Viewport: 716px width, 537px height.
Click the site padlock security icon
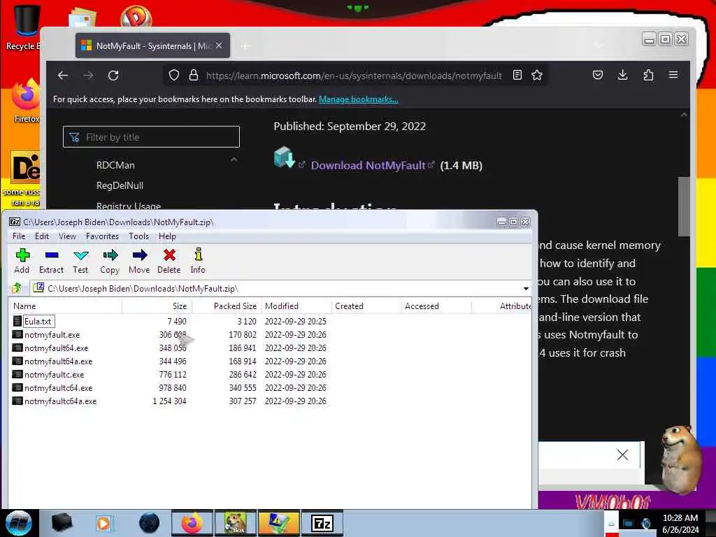coord(194,76)
